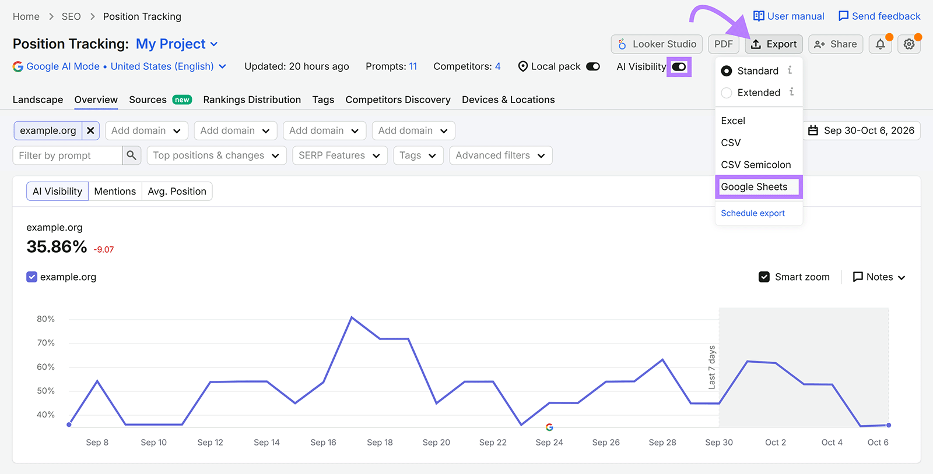
Task: Toggle the Local pack switch
Action: [x=593, y=66]
